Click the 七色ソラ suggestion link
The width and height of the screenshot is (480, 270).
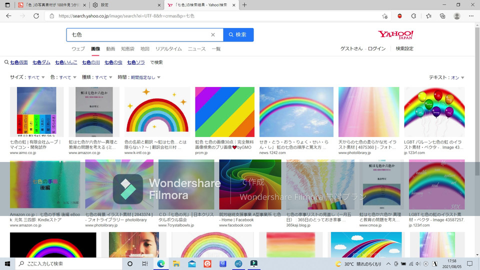[136, 62]
